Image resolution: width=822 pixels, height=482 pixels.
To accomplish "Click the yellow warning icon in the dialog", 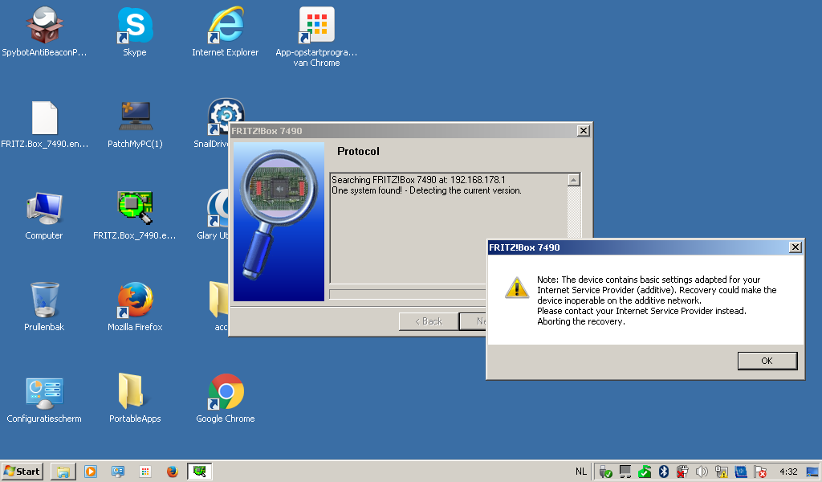I will point(516,288).
